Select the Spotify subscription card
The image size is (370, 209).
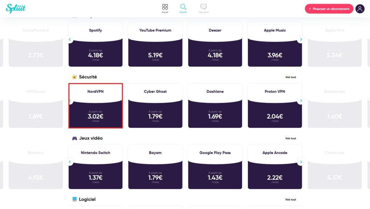pos(96,44)
